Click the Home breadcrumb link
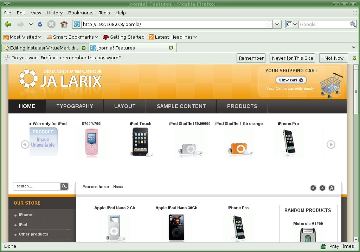 coord(118,187)
